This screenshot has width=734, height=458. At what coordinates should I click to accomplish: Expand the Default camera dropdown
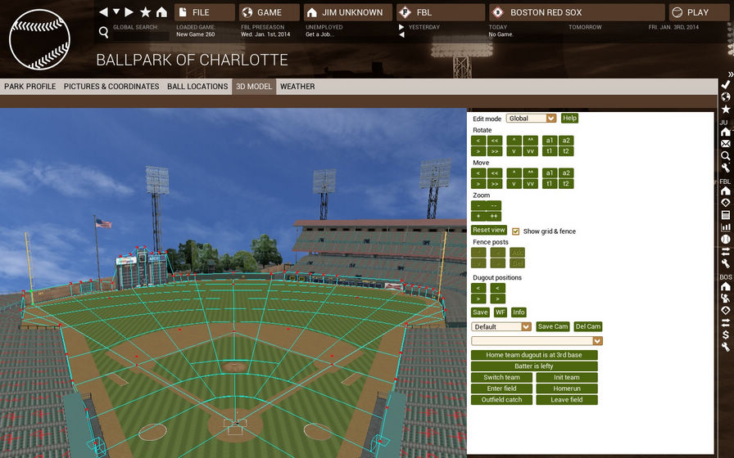(501, 326)
